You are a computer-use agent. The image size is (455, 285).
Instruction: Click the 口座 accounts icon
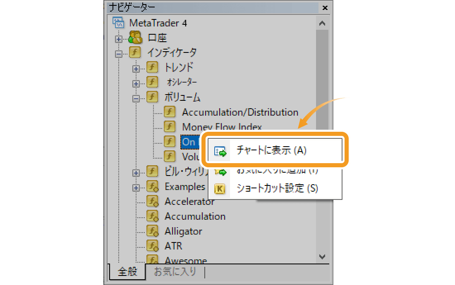(x=135, y=38)
